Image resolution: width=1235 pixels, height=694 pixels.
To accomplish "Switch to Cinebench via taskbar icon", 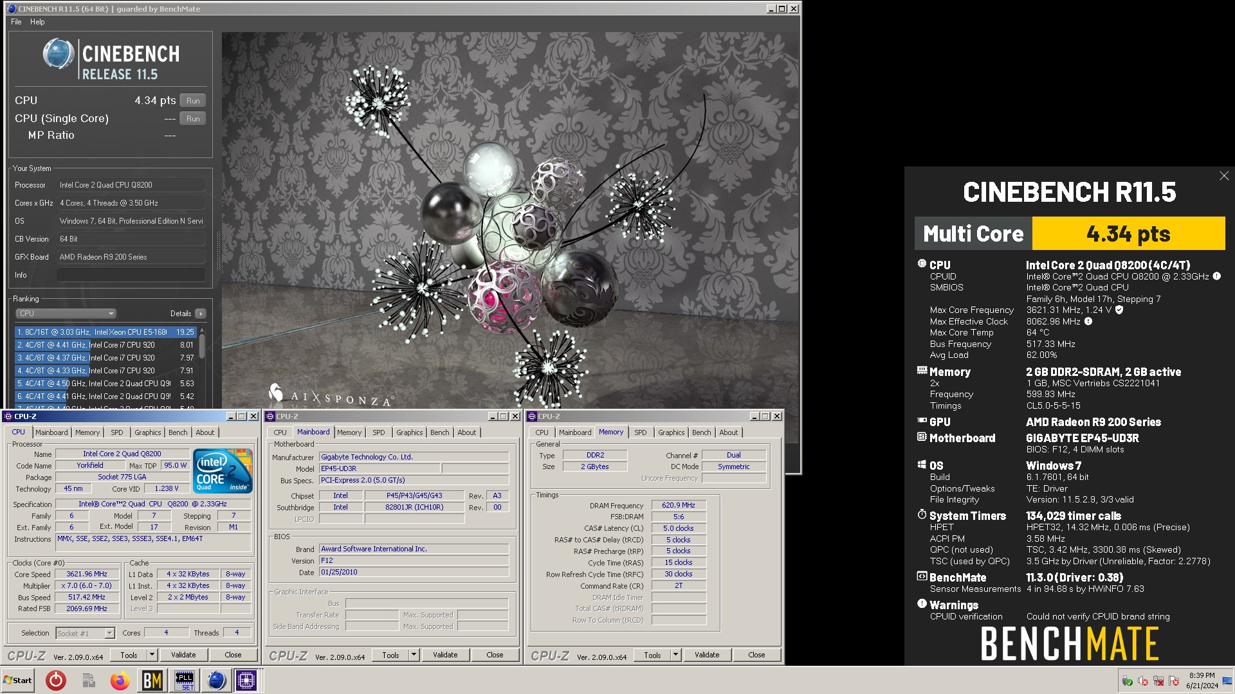I will coord(217,681).
